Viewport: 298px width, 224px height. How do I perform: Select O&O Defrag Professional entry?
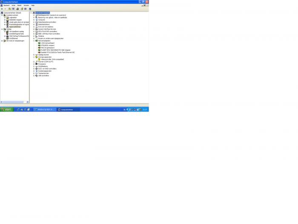pos(19,36)
